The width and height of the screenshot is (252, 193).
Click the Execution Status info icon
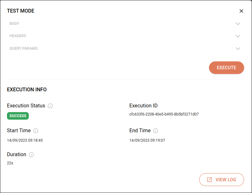click(x=50, y=106)
